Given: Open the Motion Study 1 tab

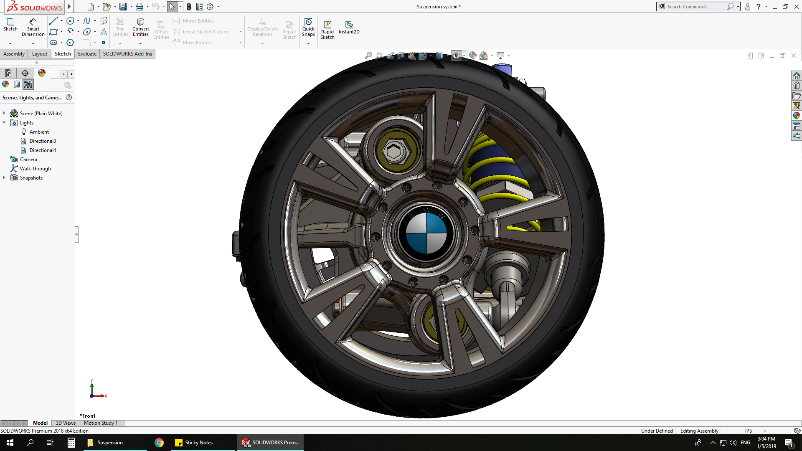Looking at the screenshot, I should click(x=101, y=423).
